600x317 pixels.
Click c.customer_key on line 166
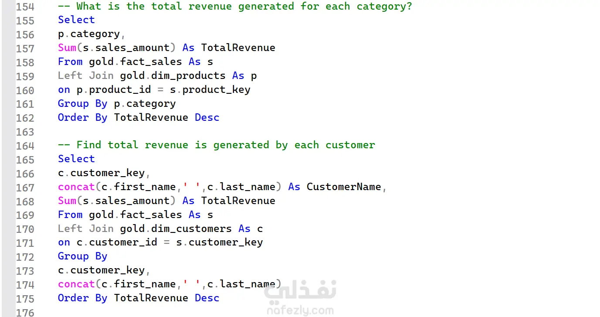(101, 173)
